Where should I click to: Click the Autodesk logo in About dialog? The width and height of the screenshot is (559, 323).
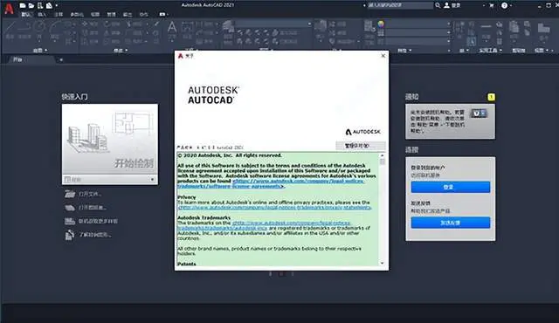[363, 132]
